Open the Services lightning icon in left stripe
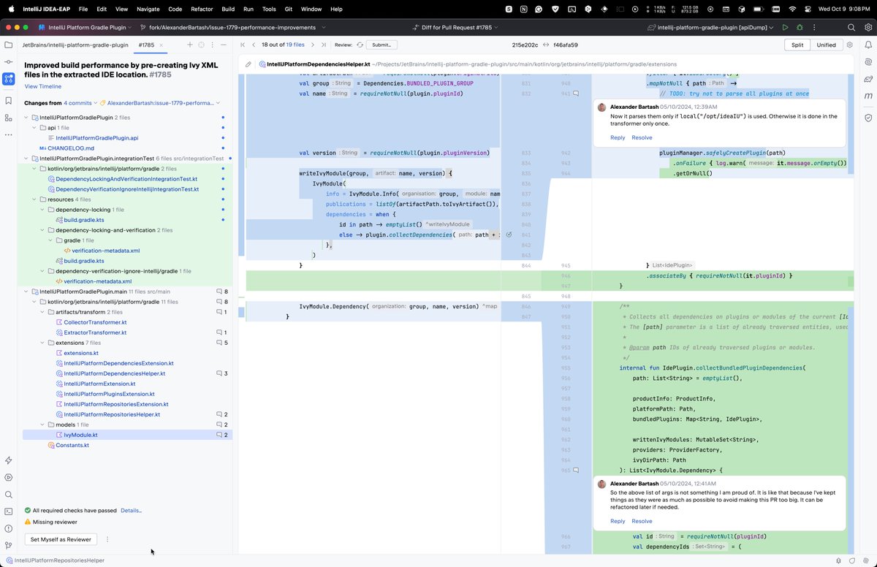The width and height of the screenshot is (877, 567). click(x=8, y=460)
